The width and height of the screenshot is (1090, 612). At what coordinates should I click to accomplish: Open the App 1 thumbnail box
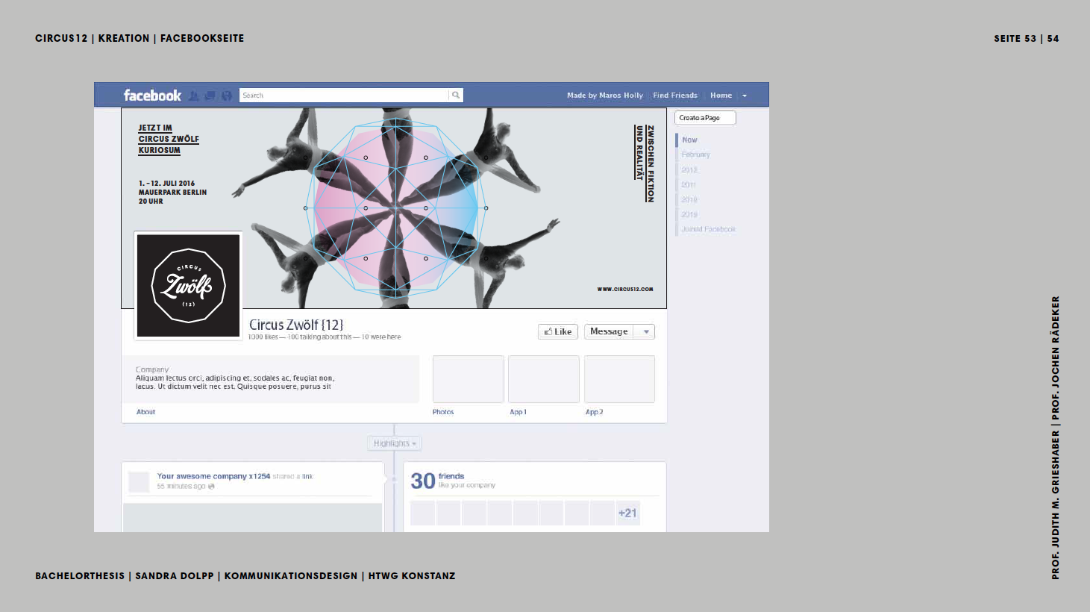click(544, 379)
